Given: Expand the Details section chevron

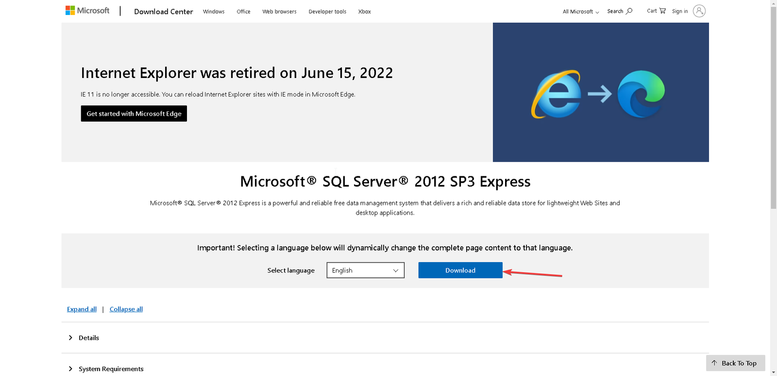Looking at the screenshot, I should click(x=71, y=338).
